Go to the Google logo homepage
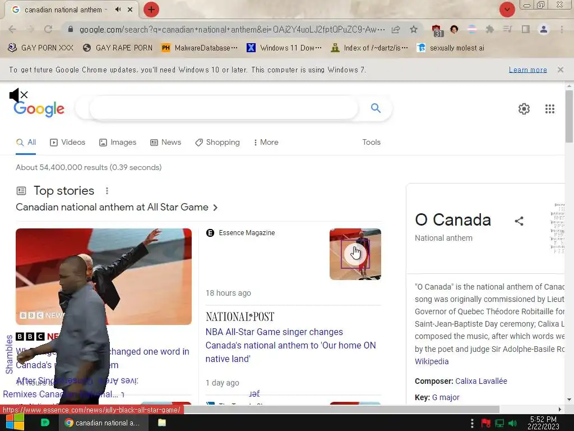Viewport: 574px width, 431px height. tap(39, 109)
